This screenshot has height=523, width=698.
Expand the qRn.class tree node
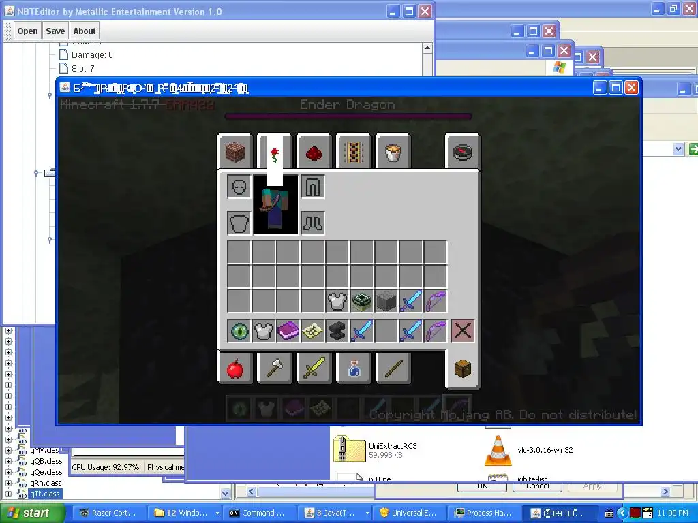[8, 483]
